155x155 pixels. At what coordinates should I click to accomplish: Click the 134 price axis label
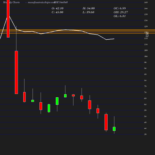coord(146,20)
